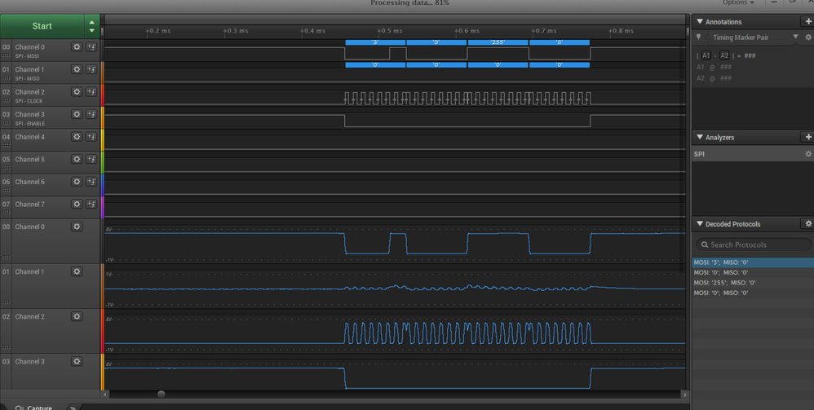Click the Start button's up/down arrows
This screenshot has width=814, height=410.
tap(91, 26)
